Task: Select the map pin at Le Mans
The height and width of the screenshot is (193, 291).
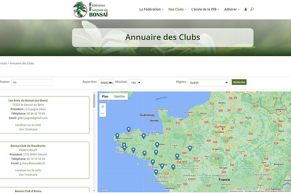Action: pos(190,148)
